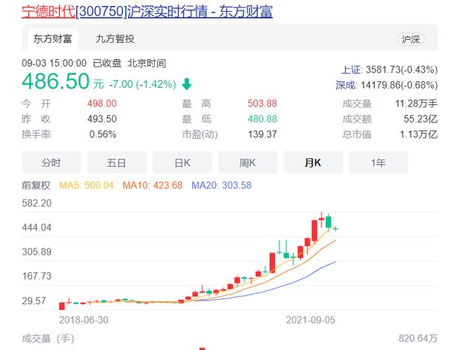
Task: Select the 周K chart view
Action: point(248,162)
